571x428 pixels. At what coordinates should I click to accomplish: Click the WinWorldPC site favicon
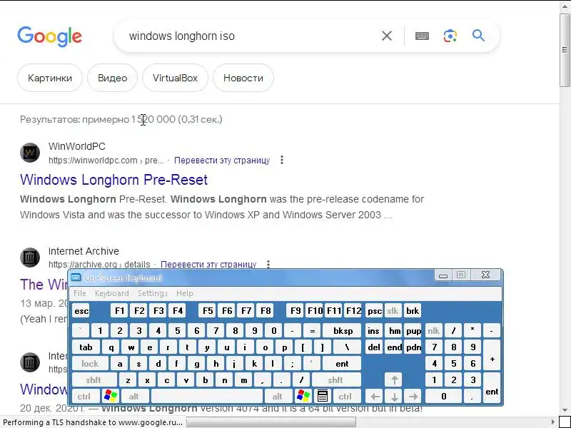pos(30,153)
